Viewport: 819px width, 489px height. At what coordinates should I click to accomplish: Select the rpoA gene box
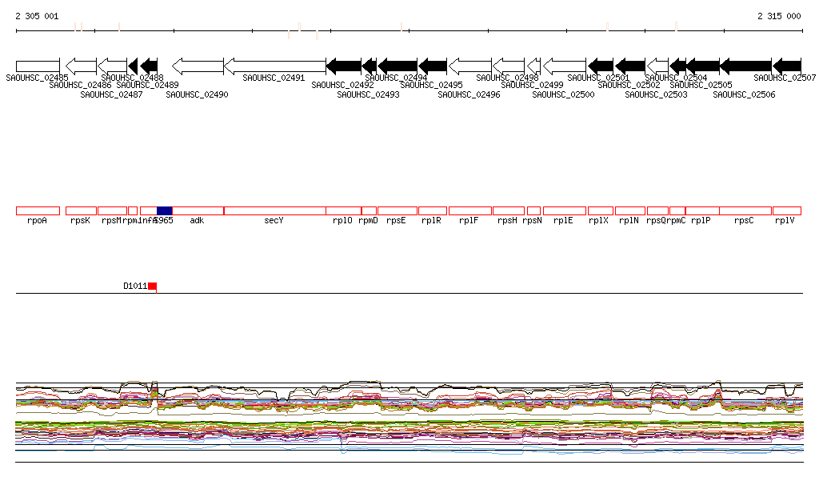point(38,210)
